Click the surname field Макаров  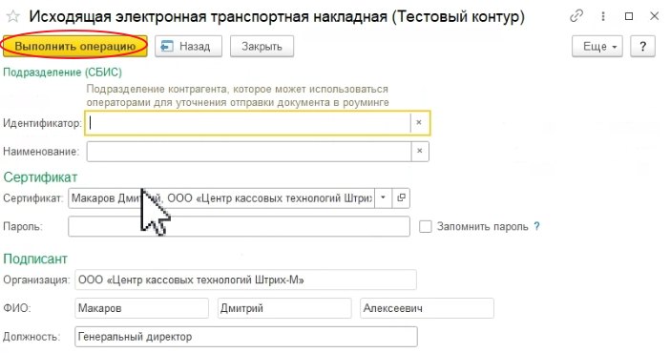point(141,308)
